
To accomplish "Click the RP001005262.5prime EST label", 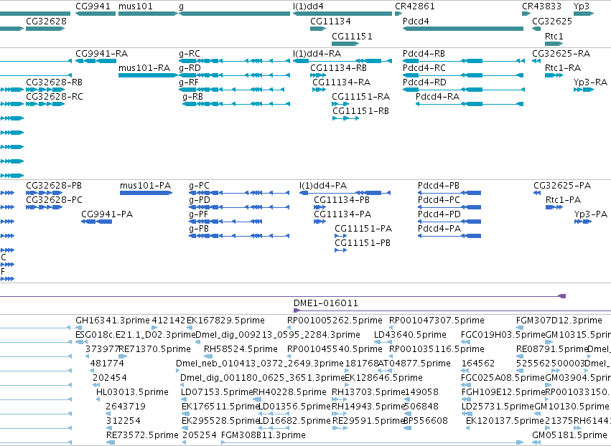I will pyautogui.click(x=335, y=321).
